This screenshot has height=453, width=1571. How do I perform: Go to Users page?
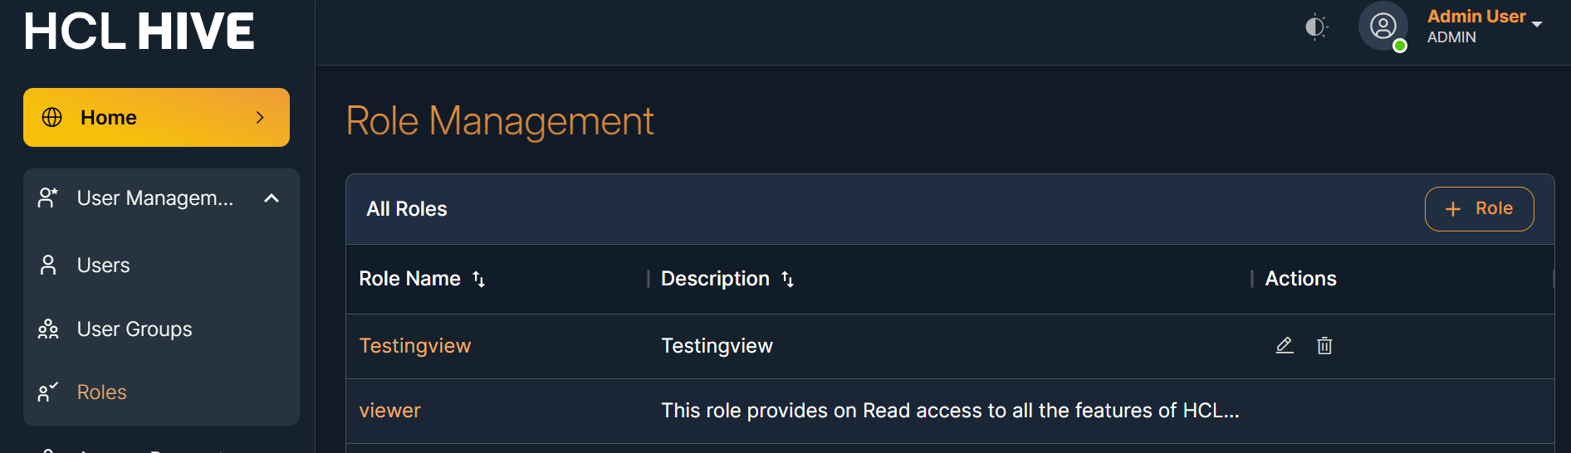tap(103, 265)
